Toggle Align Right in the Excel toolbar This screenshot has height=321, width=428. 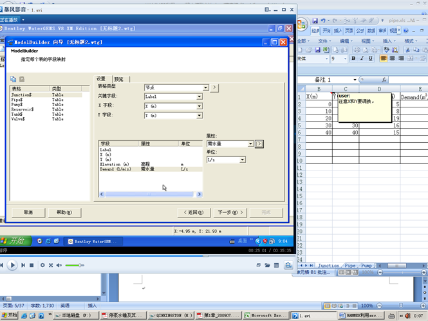(x=401, y=59)
